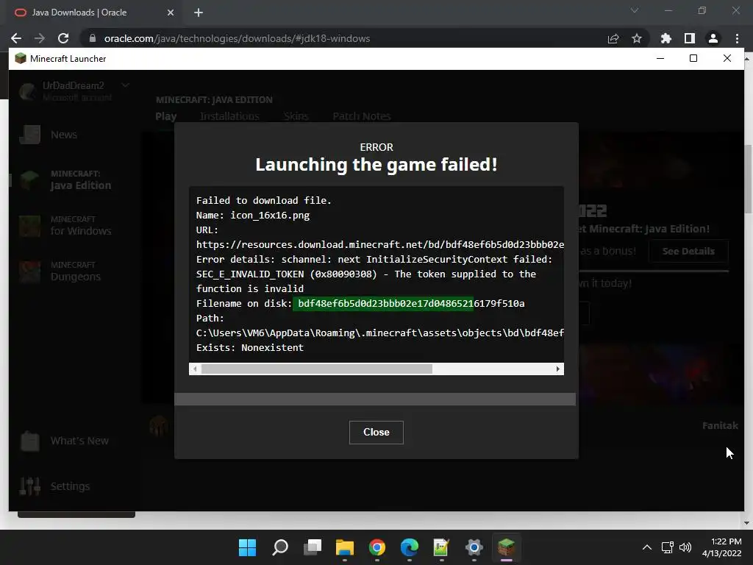
Task: Click the site lock icon in address bar
Action: 93,38
